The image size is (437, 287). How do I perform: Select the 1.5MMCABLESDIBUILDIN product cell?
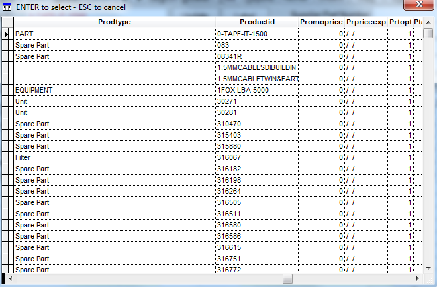point(256,67)
